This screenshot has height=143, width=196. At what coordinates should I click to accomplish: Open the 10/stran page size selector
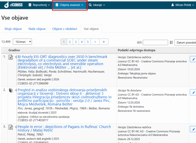click(22, 42)
